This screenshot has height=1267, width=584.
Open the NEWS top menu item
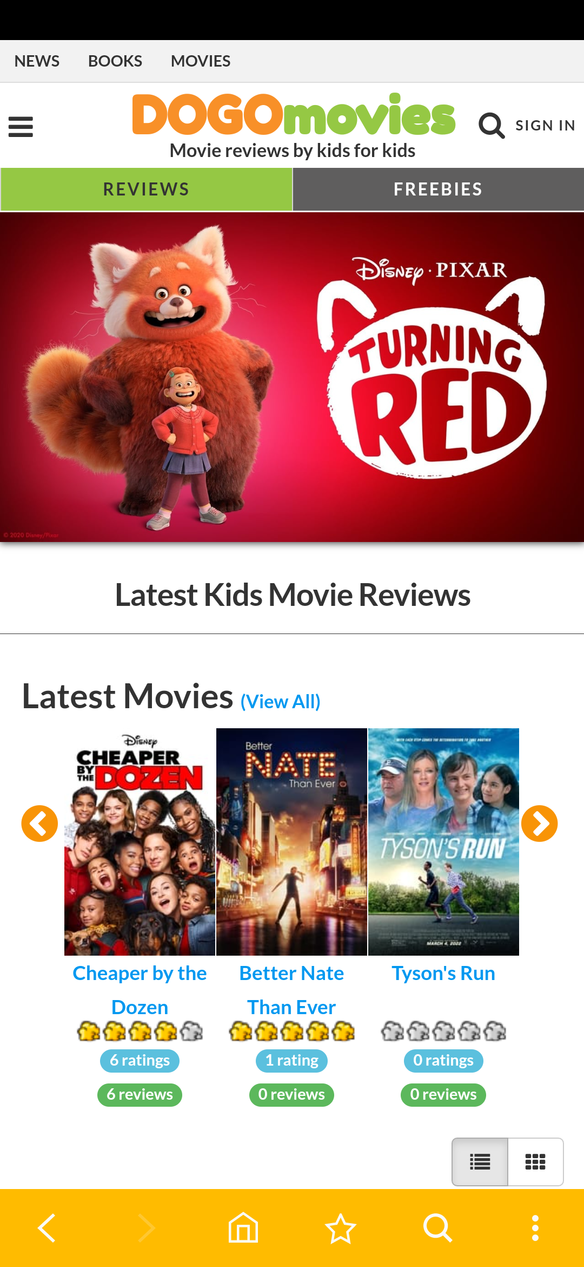pyautogui.click(x=37, y=61)
